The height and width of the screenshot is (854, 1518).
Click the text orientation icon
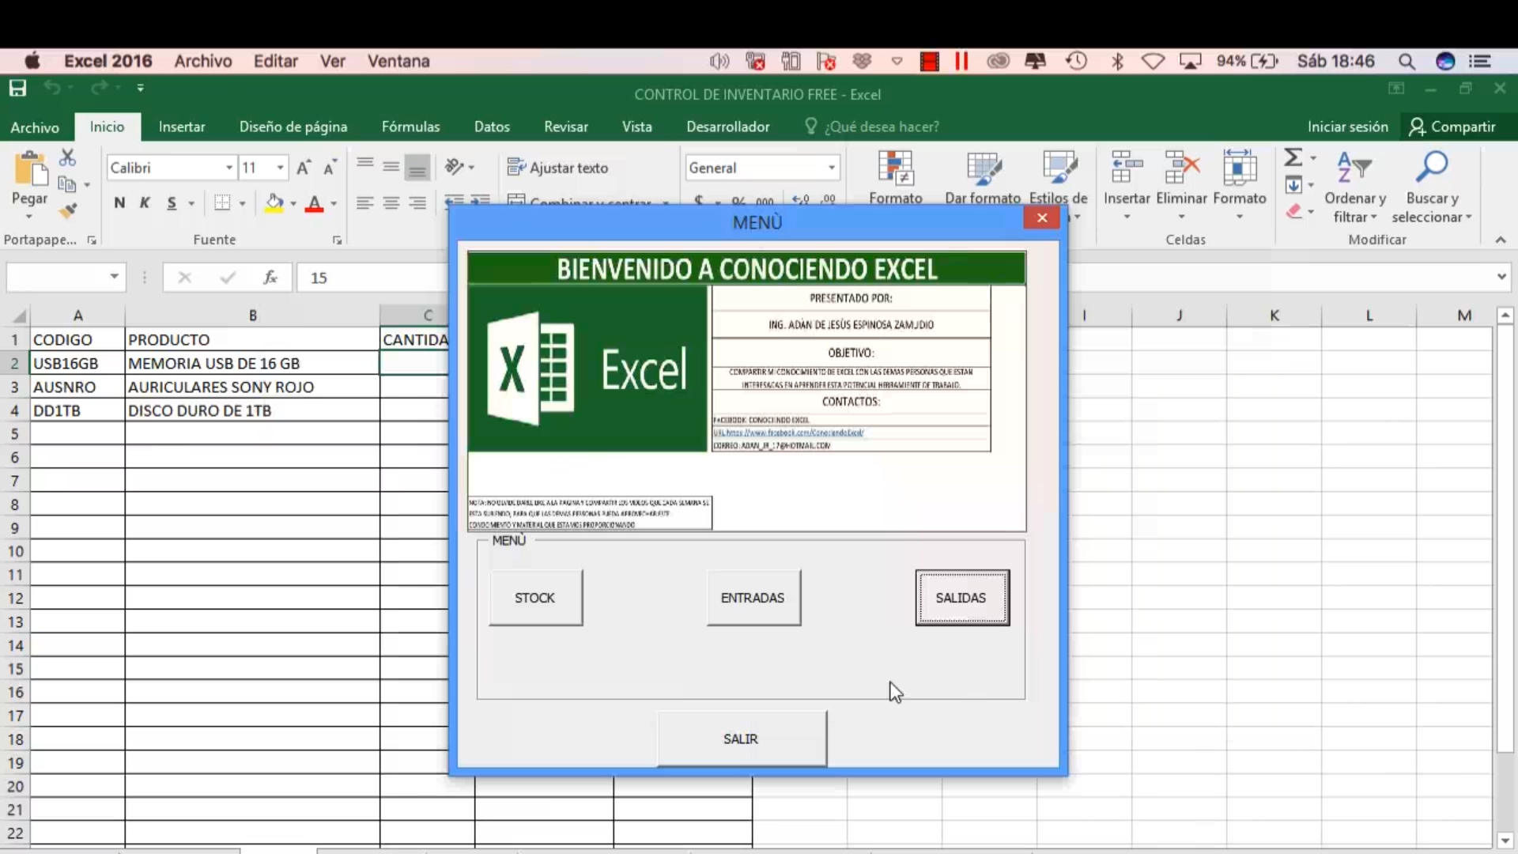coord(455,167)
